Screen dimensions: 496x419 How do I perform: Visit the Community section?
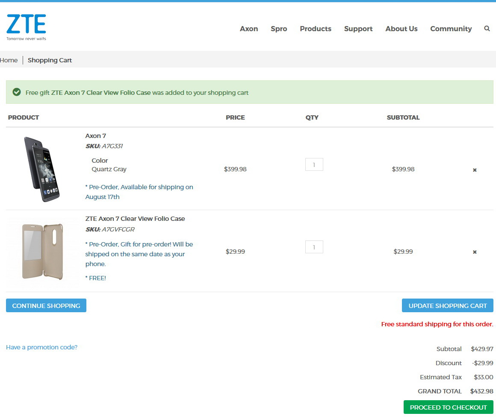click(x=451, y=29)
